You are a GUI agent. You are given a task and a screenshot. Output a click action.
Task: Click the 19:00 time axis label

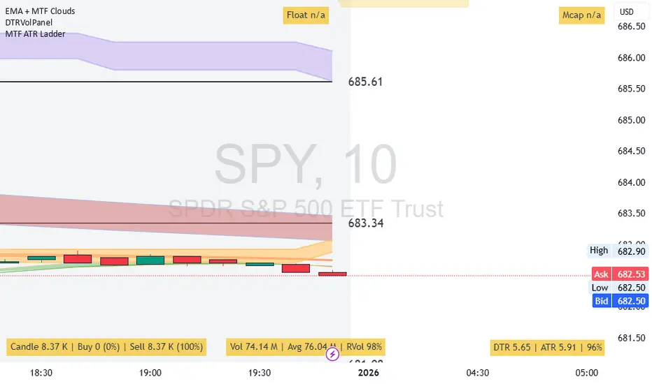point(150,372)
